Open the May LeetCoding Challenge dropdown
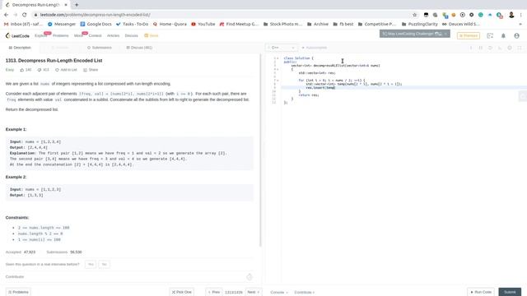This screenshot has height=296, width=527. click(415, 34)
